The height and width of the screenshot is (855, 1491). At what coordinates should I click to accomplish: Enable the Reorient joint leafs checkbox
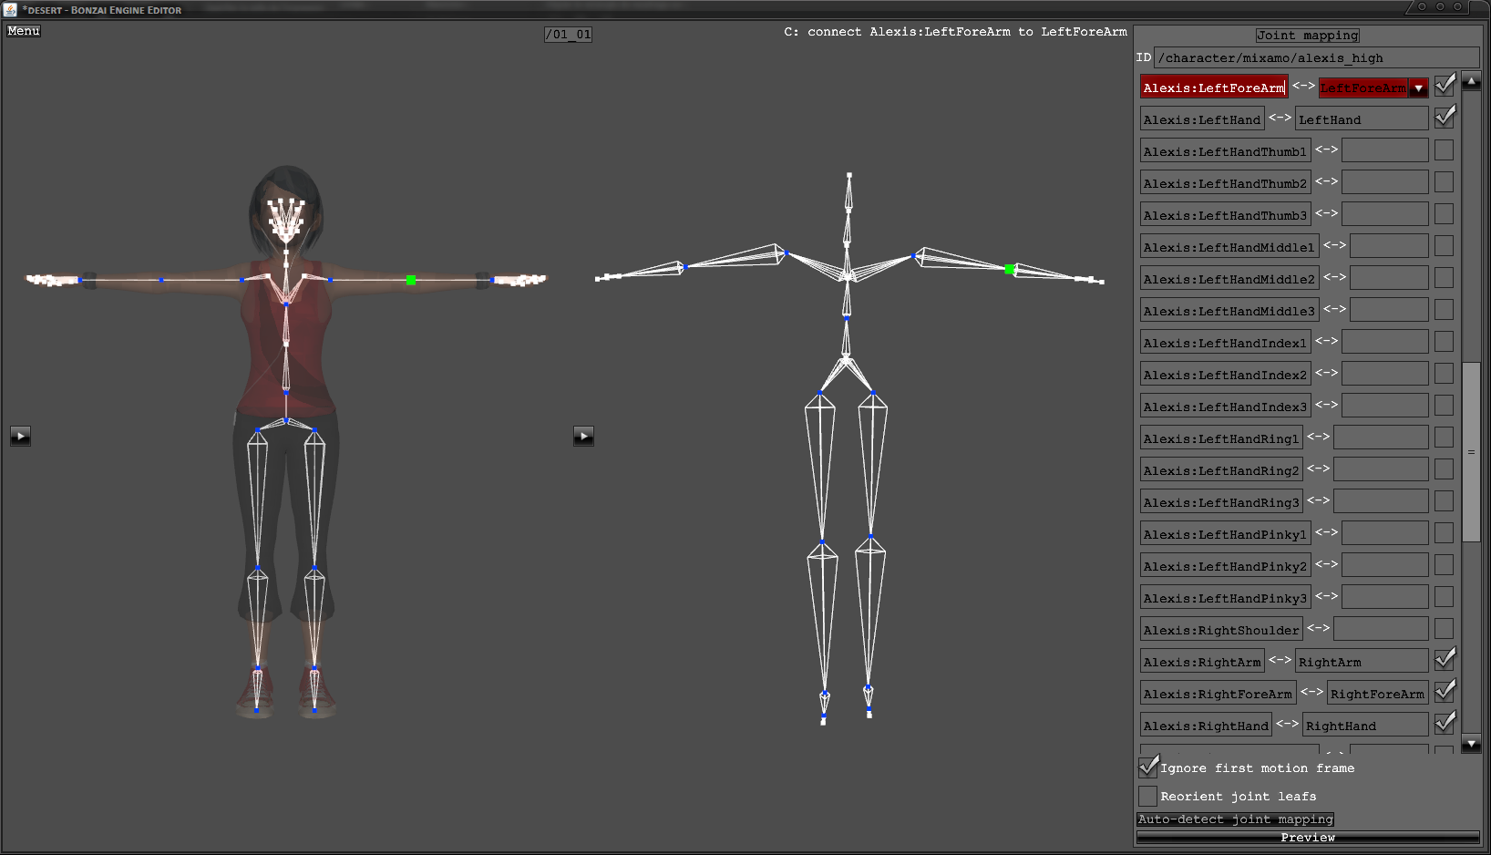[1148, 796]
